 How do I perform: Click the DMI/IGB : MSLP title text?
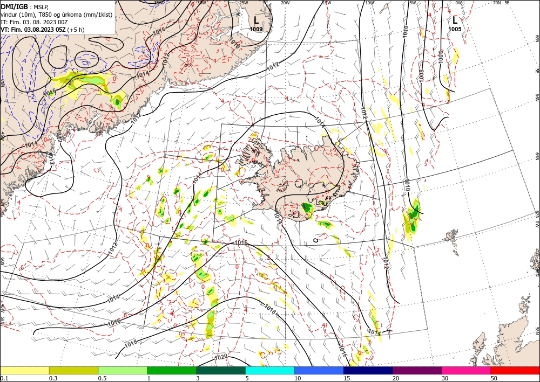tap(24, 7)
